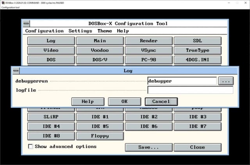Click Help in the Log dialog

point(88,102)
